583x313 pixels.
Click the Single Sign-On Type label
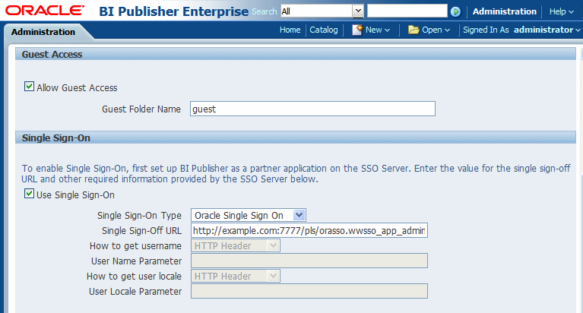(139, 216)
